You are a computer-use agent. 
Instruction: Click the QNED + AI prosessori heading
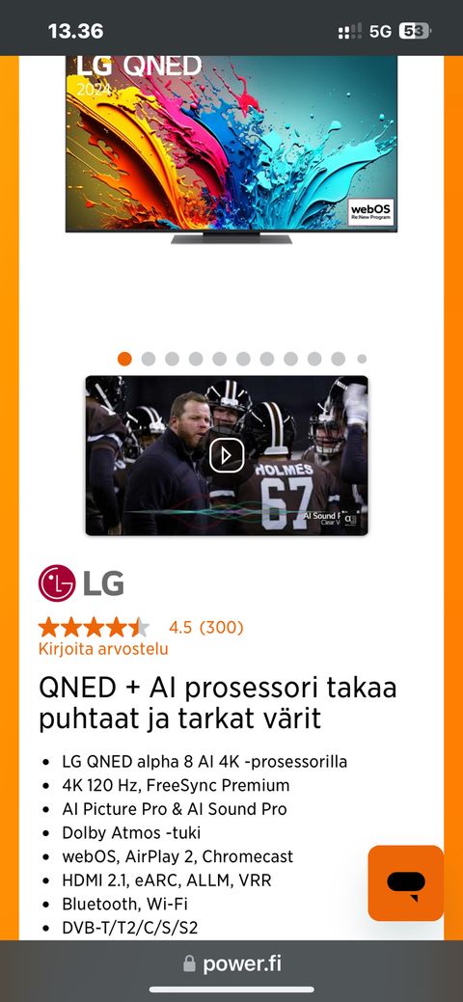coord(218,703)
